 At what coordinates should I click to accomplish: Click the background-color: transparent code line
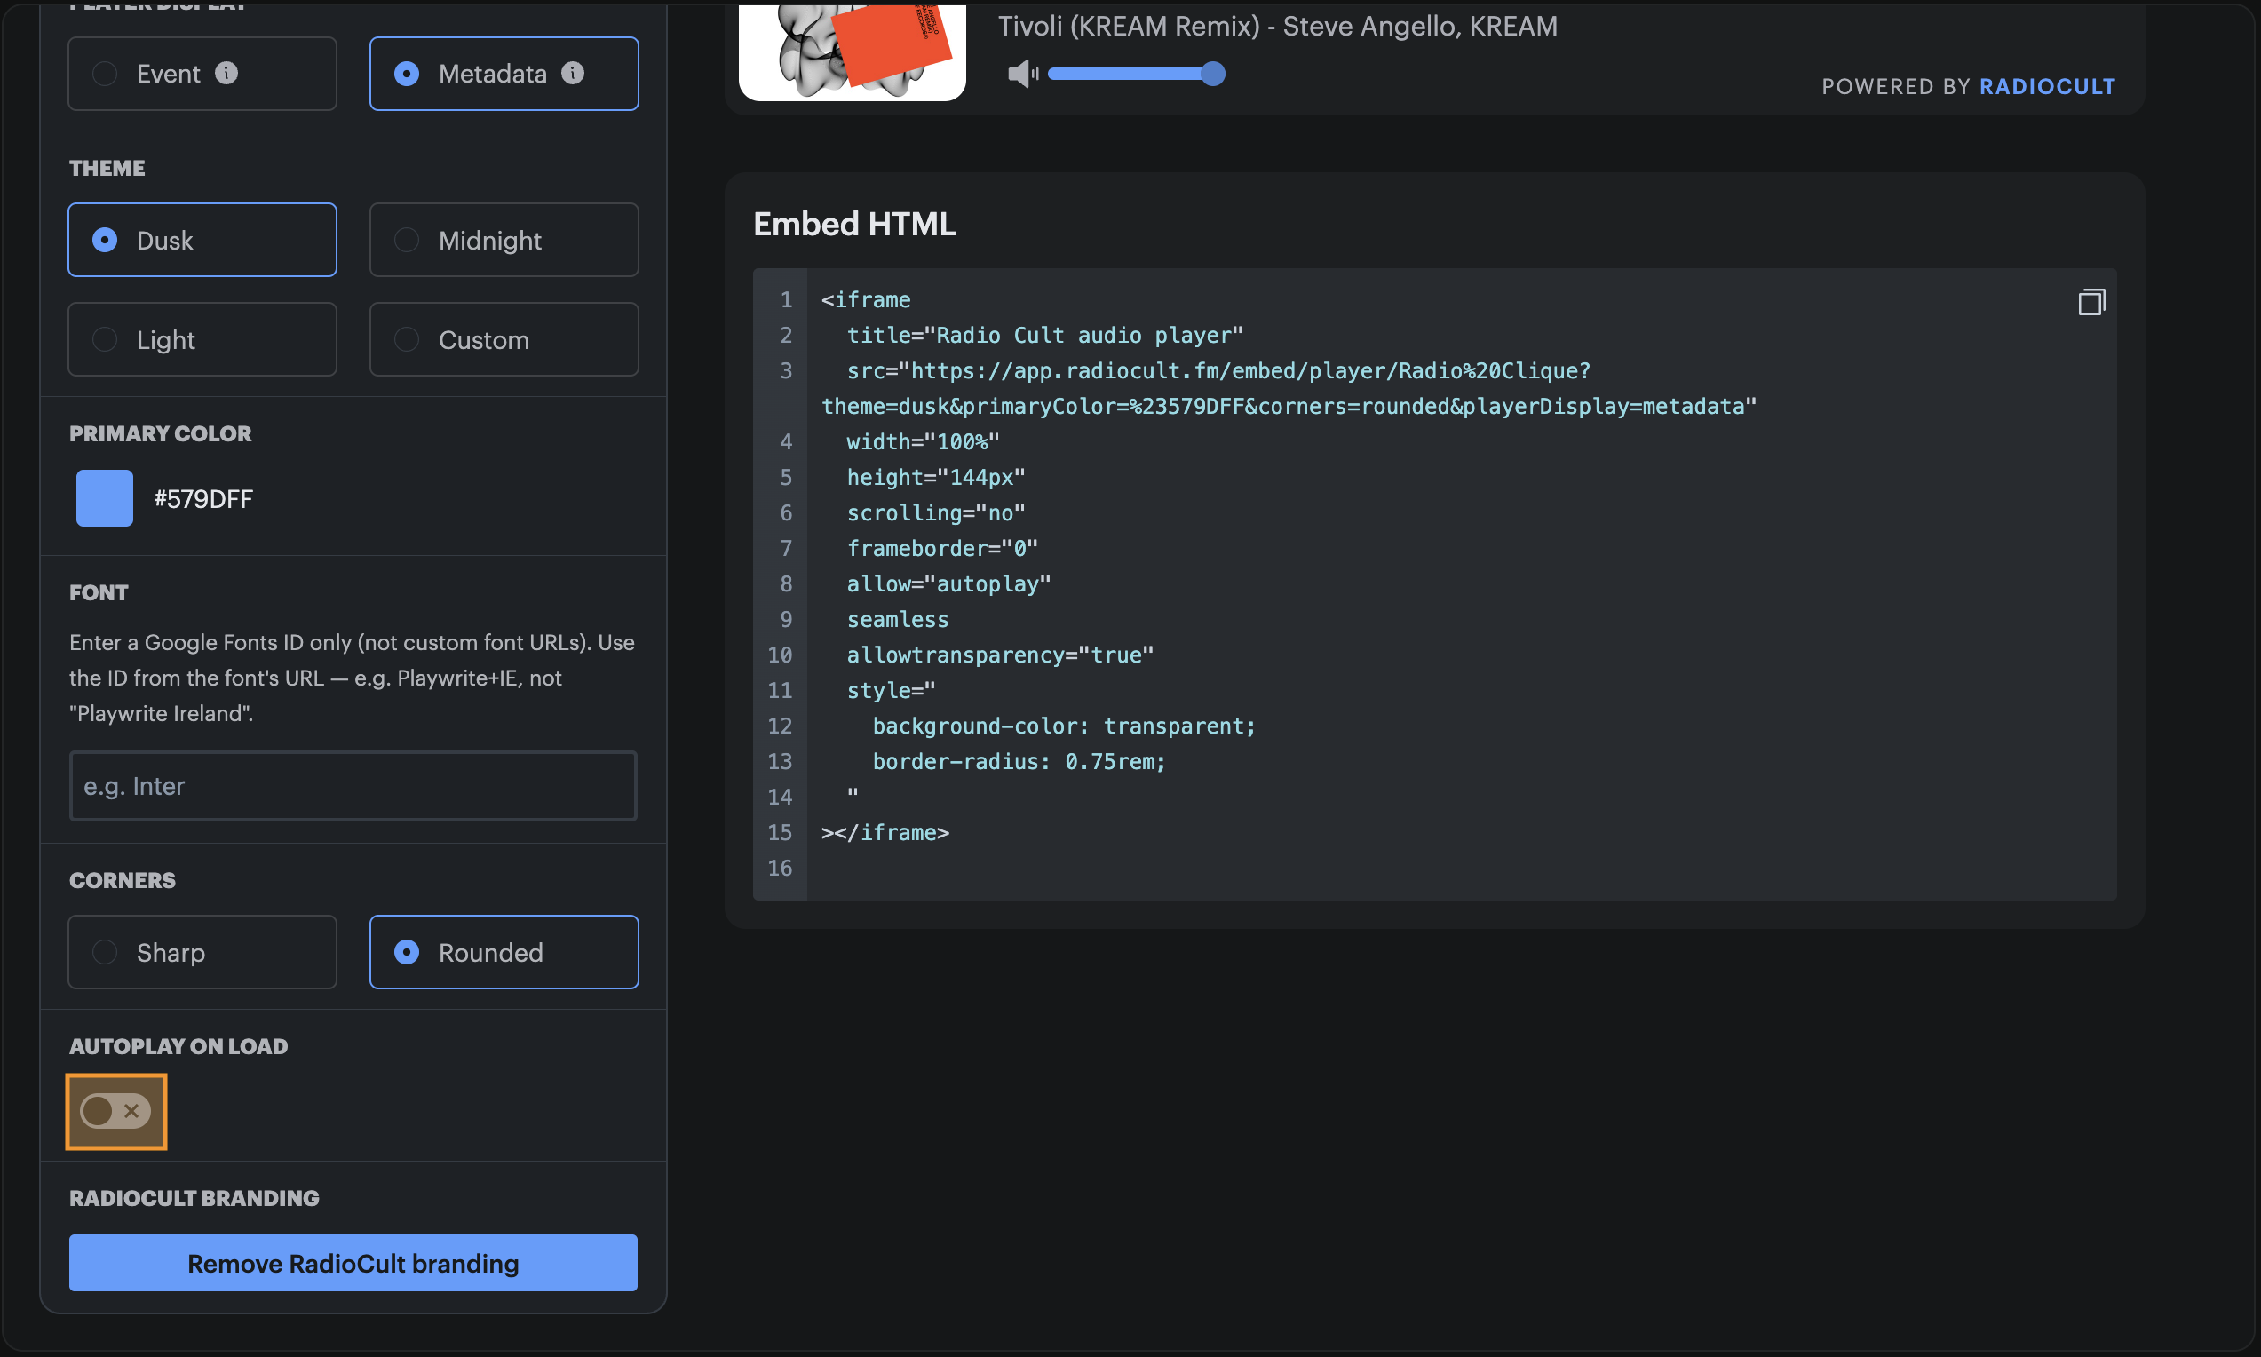1064,726
